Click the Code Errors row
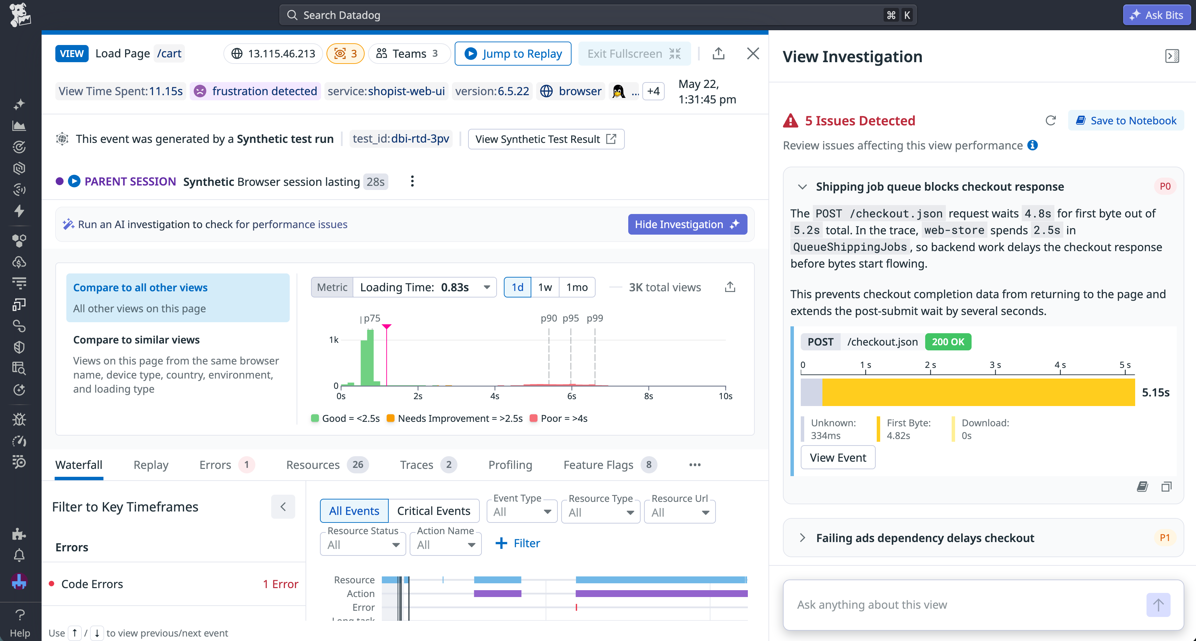The image size is (1196, 641). [174, 584]
